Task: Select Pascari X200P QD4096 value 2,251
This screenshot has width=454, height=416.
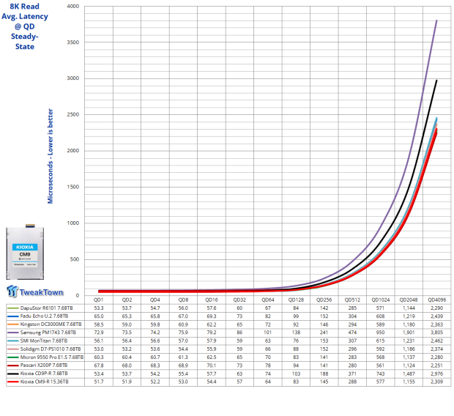Action: coord(437,365)
